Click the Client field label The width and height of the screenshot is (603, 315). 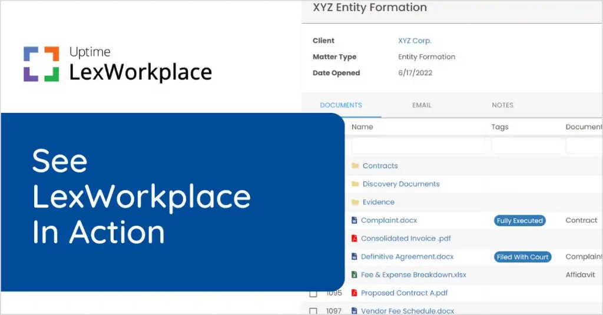(x=323, y=41)
